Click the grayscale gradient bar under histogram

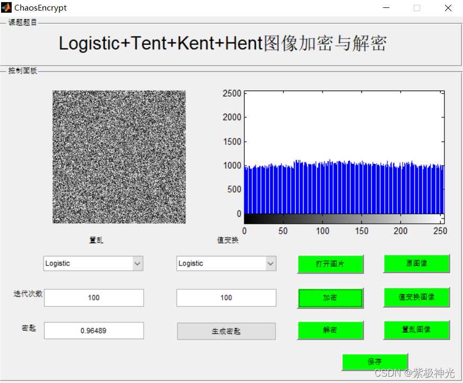pos(344,218)
